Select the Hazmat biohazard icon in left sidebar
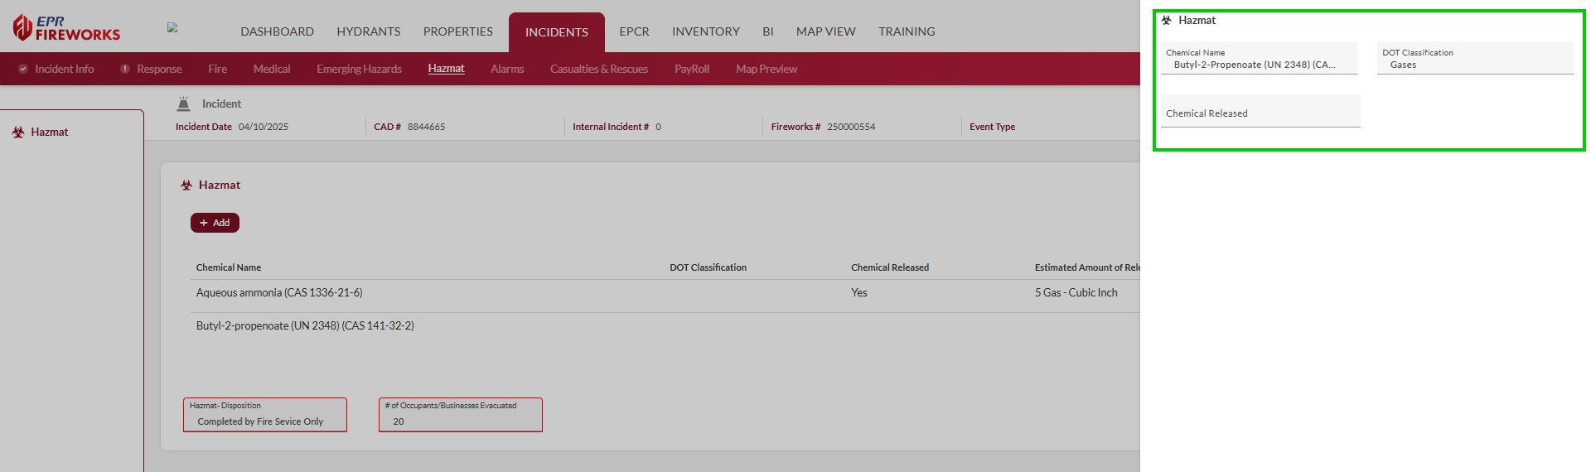This screenshot has width=1591, height=472. coord(18,132)
